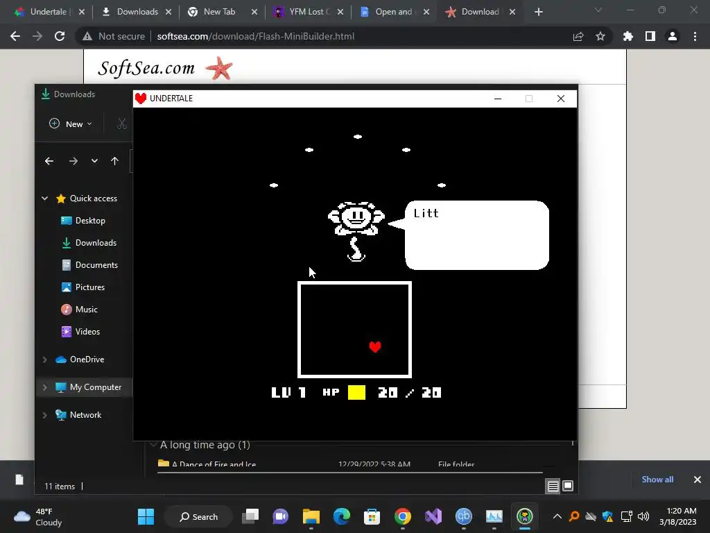
Task: Open a new Chrome tab
Action: point(538,12)
